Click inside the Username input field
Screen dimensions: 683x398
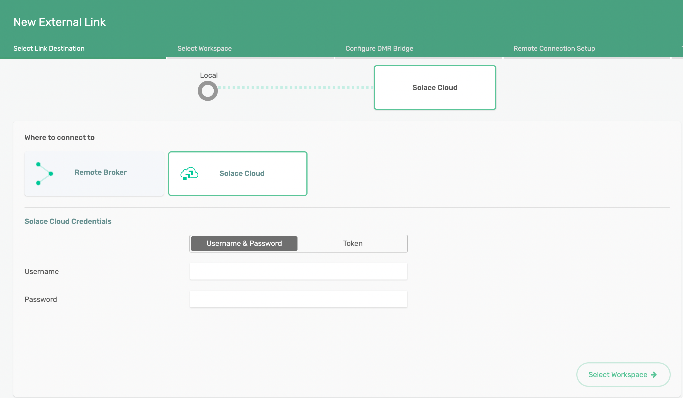[298, 271]
